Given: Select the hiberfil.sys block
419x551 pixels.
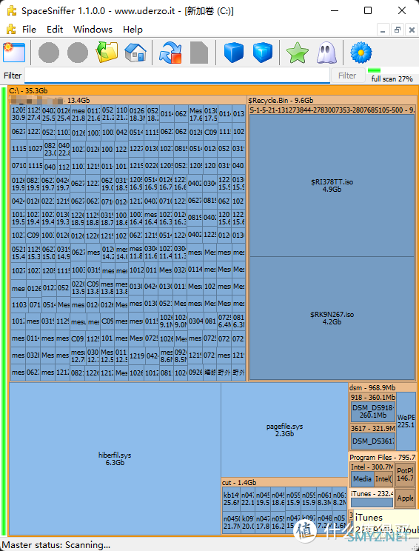Looking at the screenshot, I should (x=115, y=458).
